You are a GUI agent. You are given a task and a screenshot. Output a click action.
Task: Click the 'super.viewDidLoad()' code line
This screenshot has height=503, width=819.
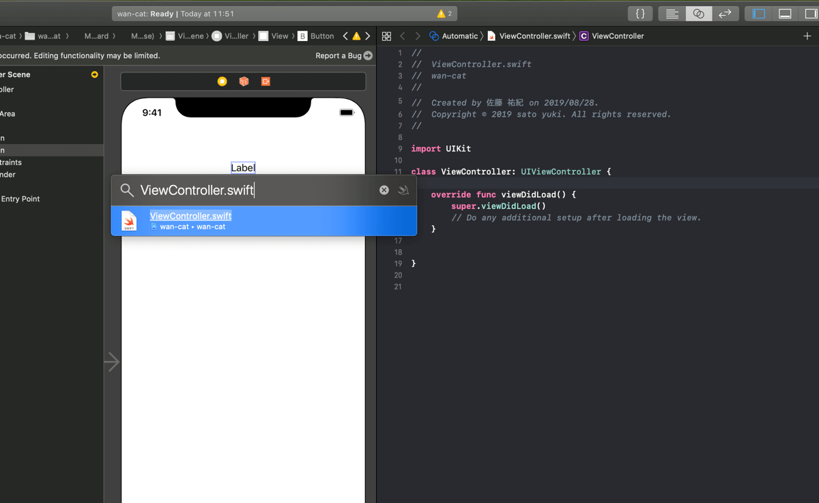pyautogui.click(x=498, y=206)
